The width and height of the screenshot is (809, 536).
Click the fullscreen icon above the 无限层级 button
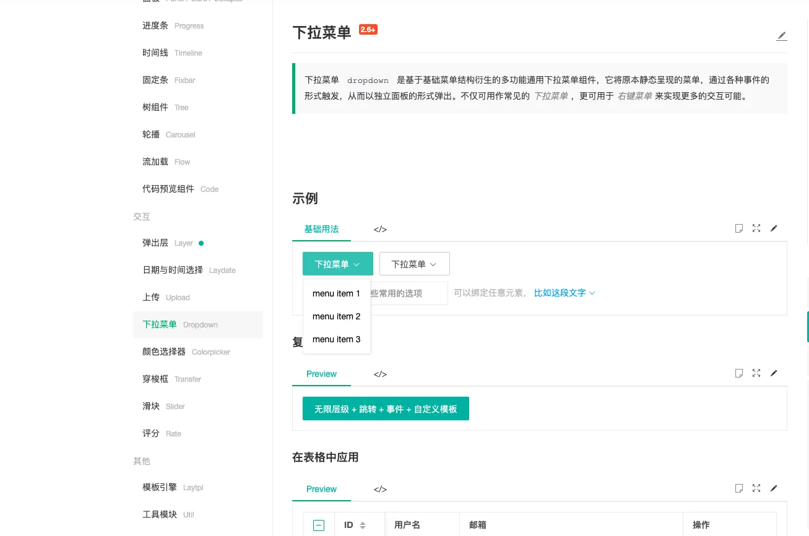tap(756, 373)
